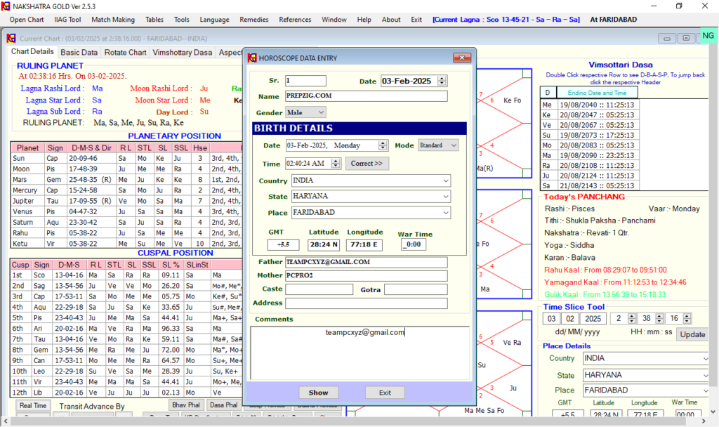Image resolution: width=719 pixels, height=427 pixels.
Task: Click the horizontal scrollbar left arrow
Action: coord(5,420)
